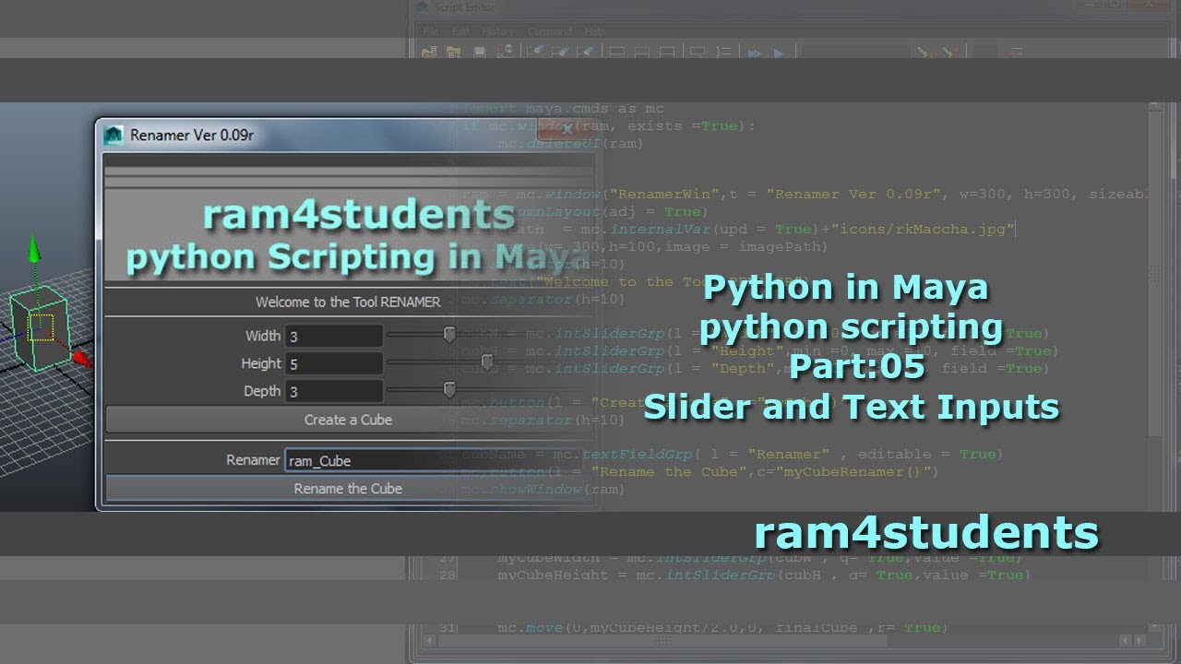The image size is (1181, 664).
Task: Click the Height value field showing 5
Action: (333, 364)
